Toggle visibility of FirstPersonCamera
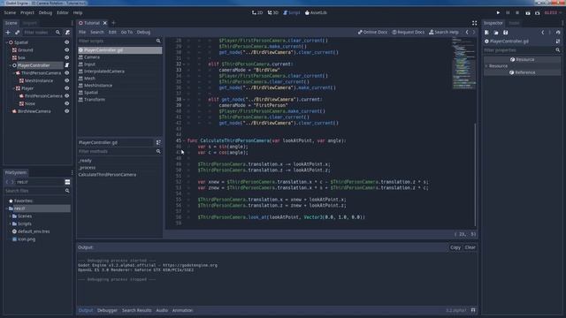Image resolution: width=566 pixels, height=318 pixels. [67, 96]
